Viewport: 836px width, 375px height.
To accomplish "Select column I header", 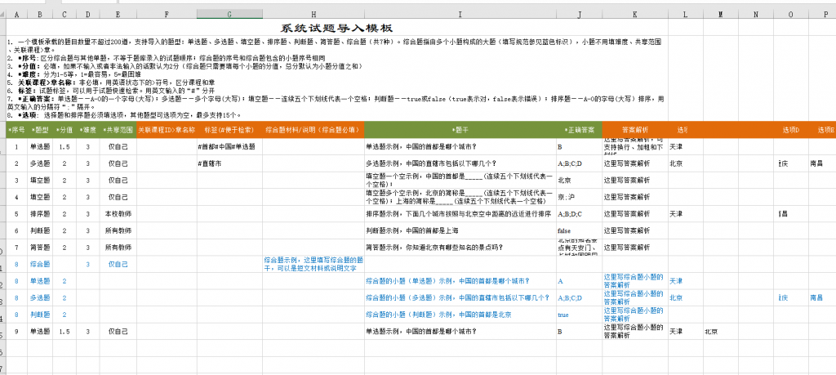I will click(x=460, y=15).
